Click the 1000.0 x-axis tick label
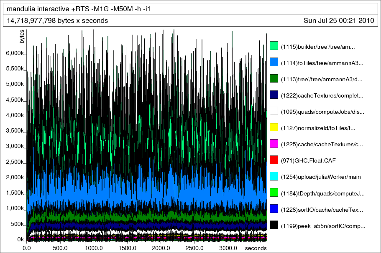The width and height of the screenshot is (381, 253). point(94,248)
